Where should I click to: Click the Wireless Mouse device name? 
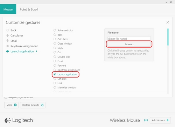pos(125,120)
